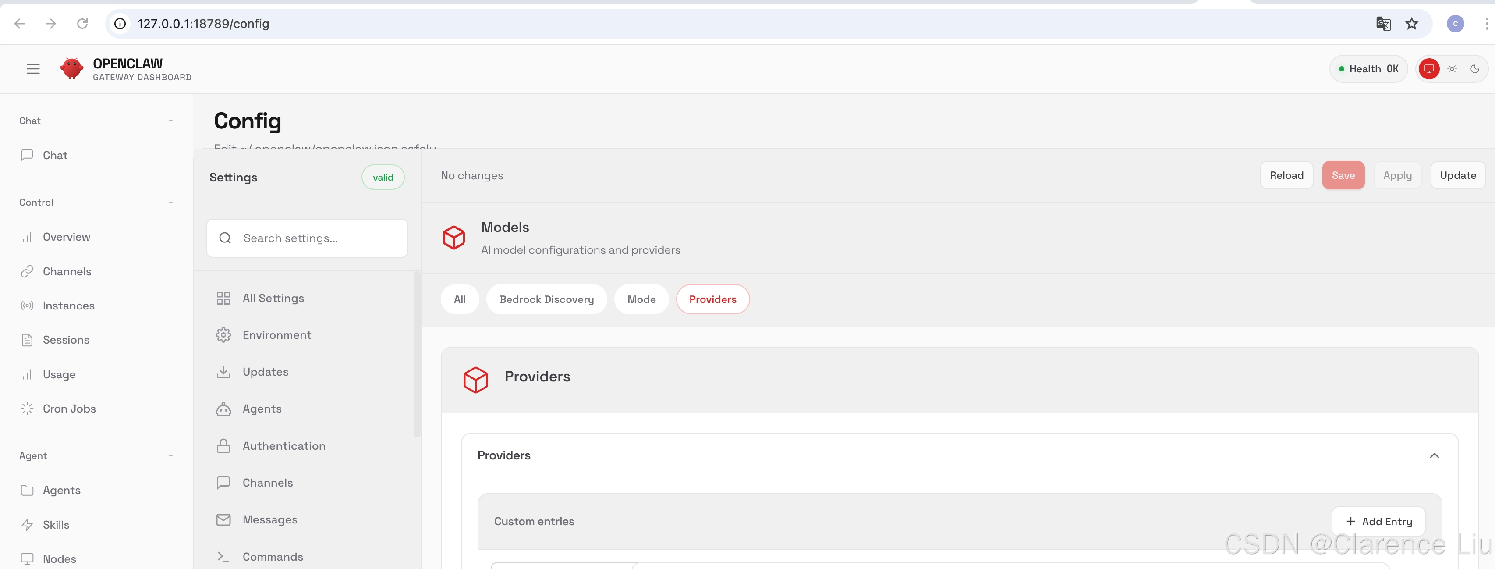Open the hamburger sidebar menu
This screenshot has width=1495, height=569.
point(33,69)
